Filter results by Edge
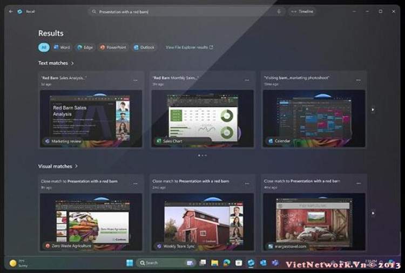This screenshot has width=405, height=273. coord(85,47)
